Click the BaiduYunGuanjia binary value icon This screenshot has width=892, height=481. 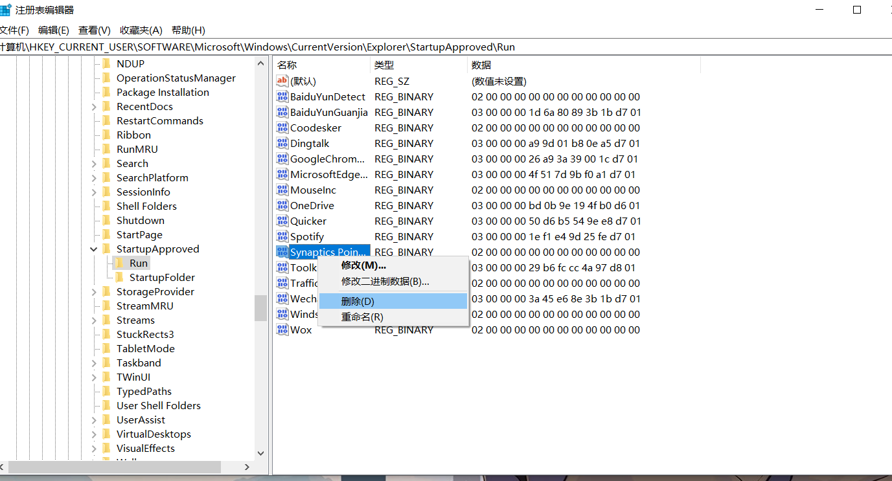click(282, 113)
